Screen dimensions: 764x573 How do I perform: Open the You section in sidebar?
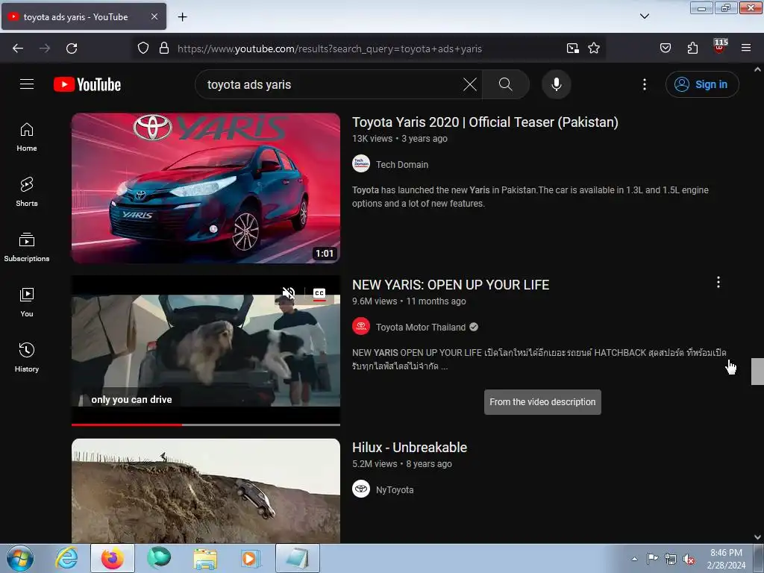27,303
